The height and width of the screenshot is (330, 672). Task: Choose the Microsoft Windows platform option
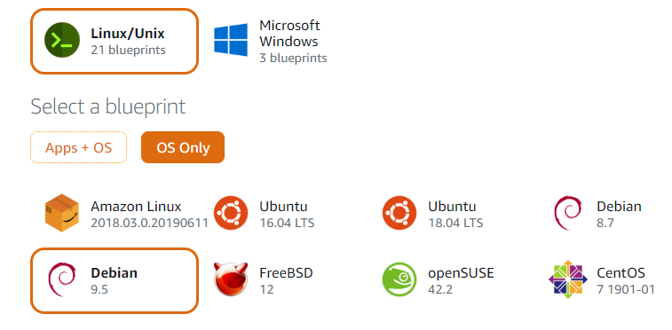(271, 41)
